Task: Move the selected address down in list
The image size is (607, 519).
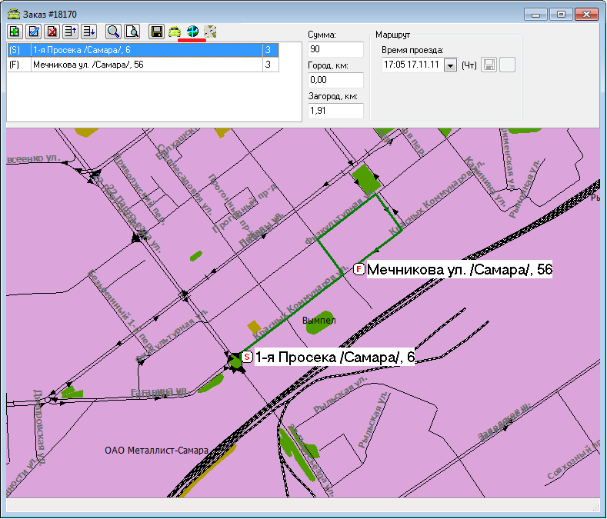Action: tap(88, 32)
